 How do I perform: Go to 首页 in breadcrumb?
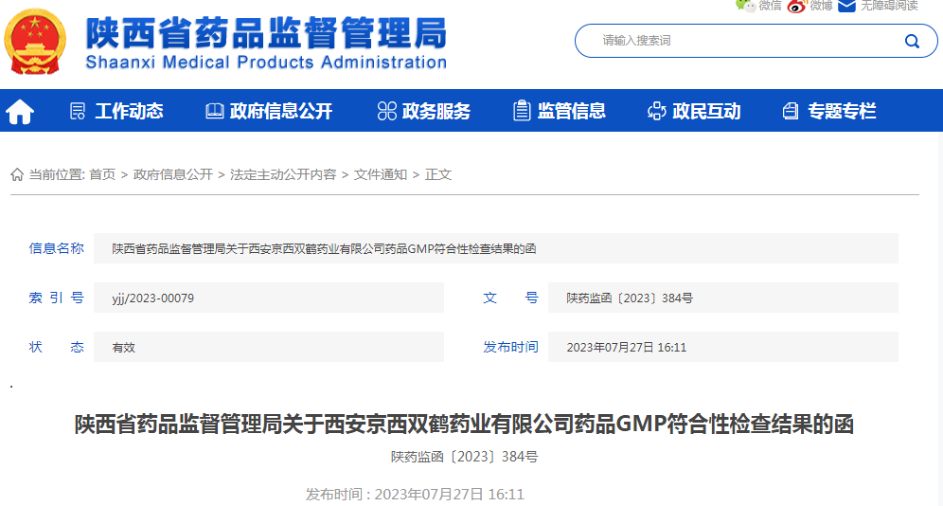pyautogui.click(x=102, y=174)
